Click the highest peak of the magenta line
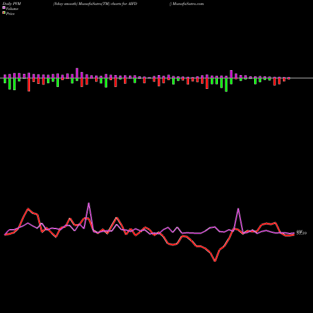 89,203
